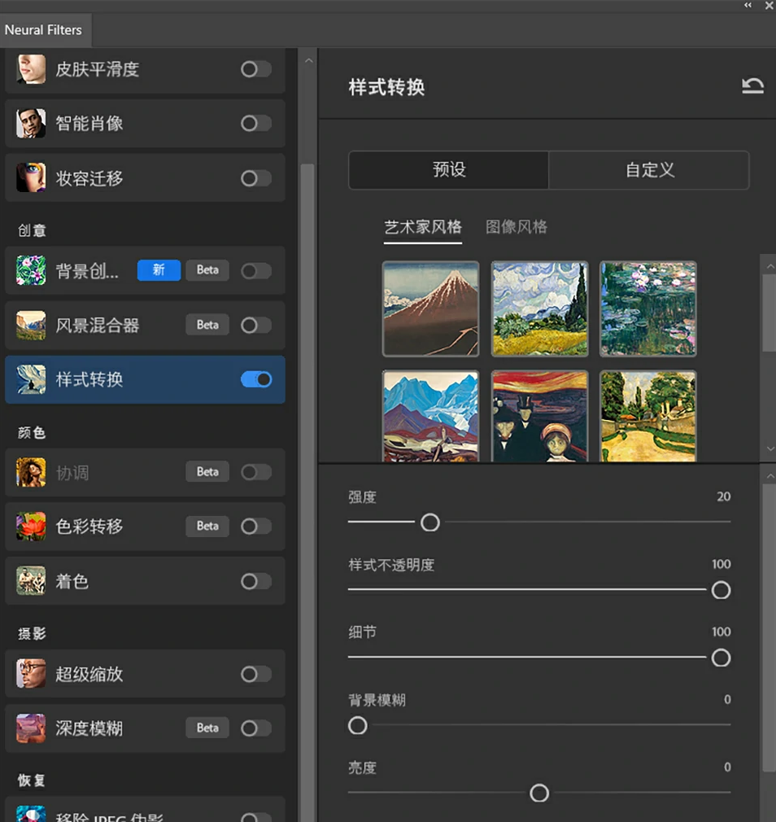Image resolution: width=776 pixels, height=822 pixels.
Task: Click the 背景模糊 value 0
Action: tap(727, 699)
